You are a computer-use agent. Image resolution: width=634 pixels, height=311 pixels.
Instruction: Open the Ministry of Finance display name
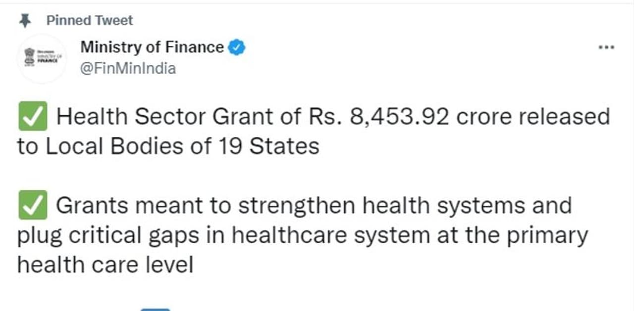point(152,47)
